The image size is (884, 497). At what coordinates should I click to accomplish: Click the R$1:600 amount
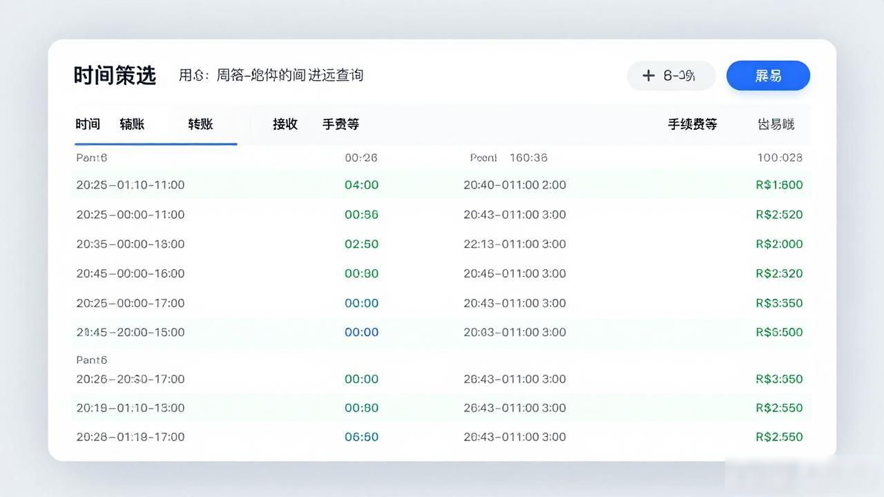[x=779, y=185]
